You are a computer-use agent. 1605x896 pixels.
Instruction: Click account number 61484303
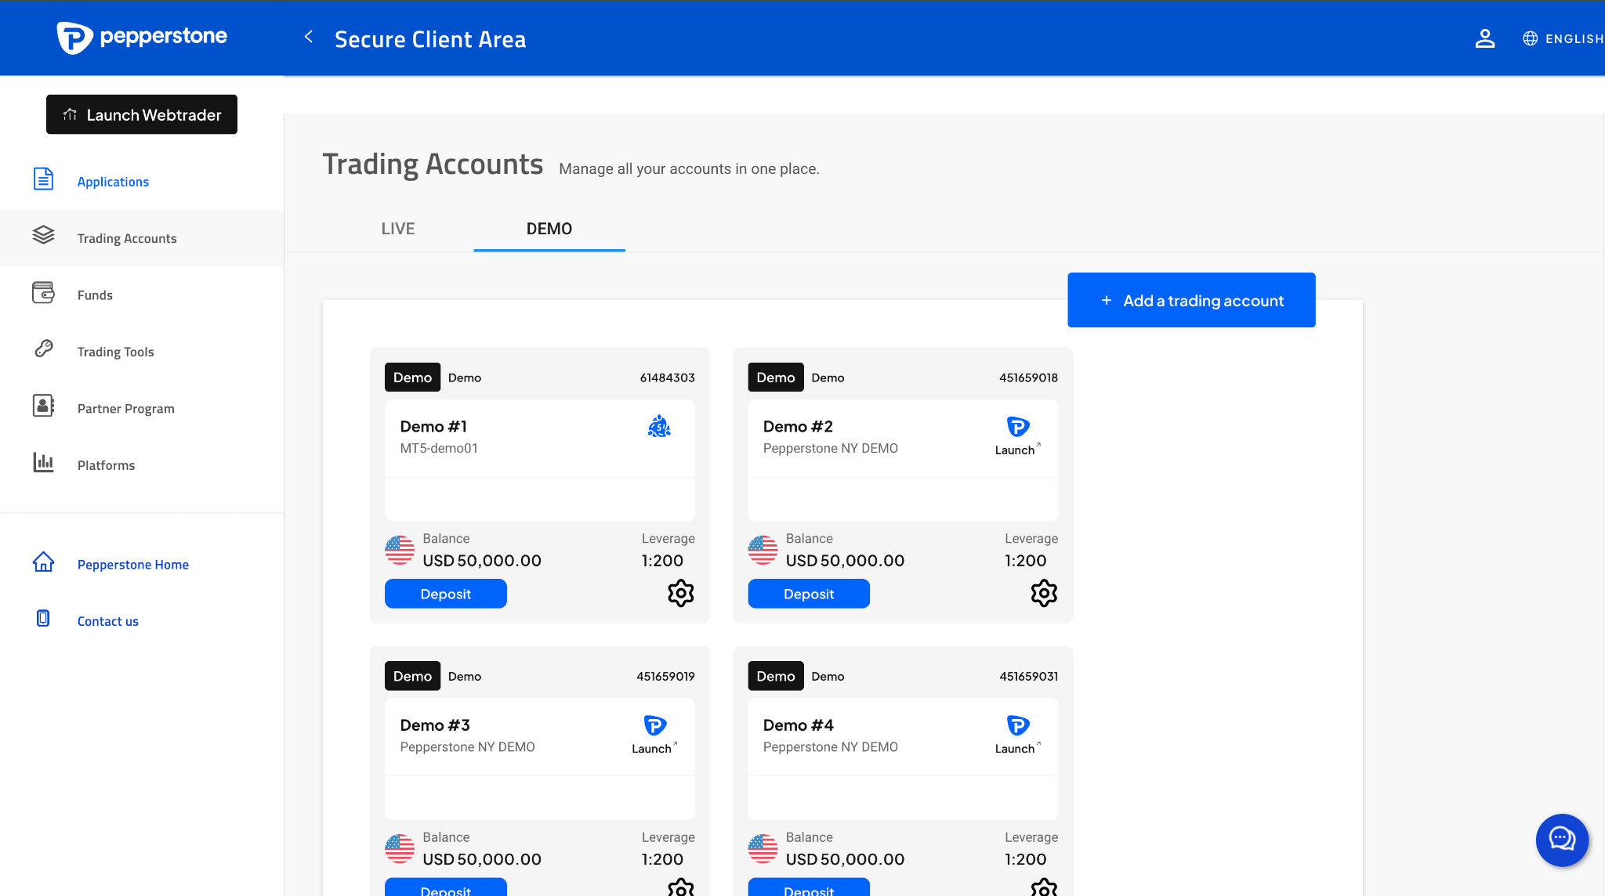click(668, 378)
